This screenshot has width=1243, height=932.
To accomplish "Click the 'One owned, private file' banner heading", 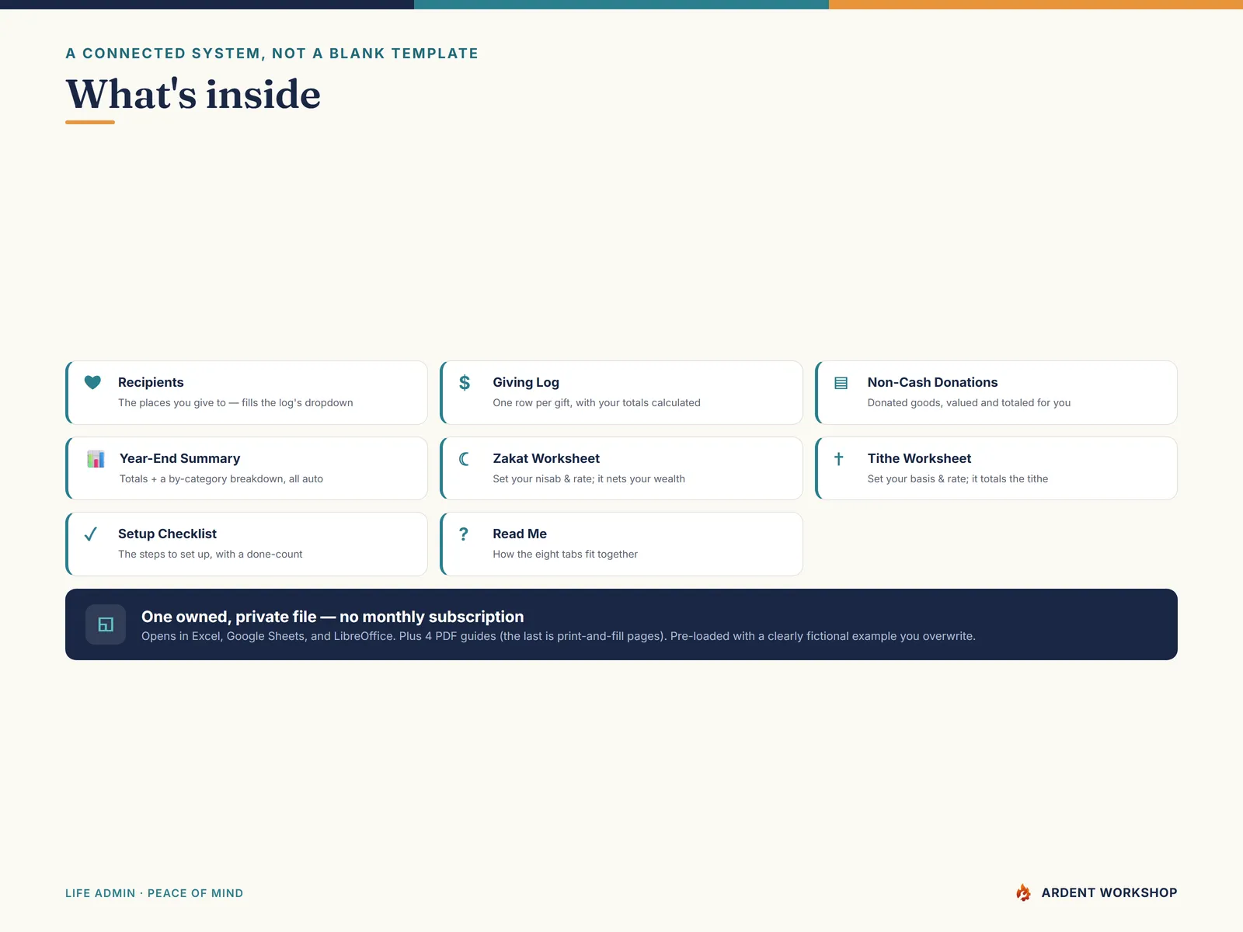I will click(333, 617).
